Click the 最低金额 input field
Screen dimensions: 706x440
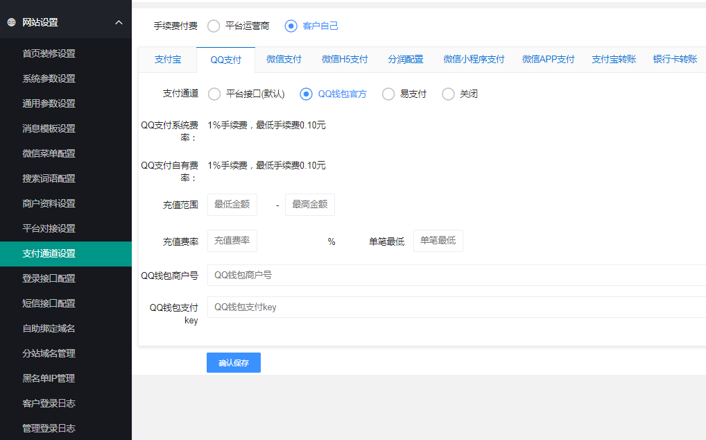[x=232, y=205]
